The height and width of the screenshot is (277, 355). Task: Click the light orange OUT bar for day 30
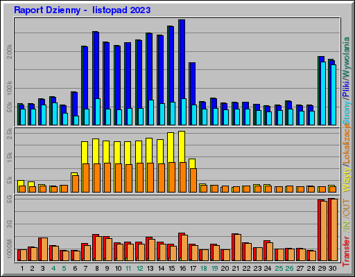pos(334,230)
